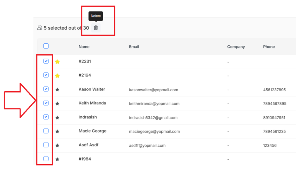Click the '5 selected out of 30' text
This screenshot has width=296, height=183.
[x=66, y=28]
